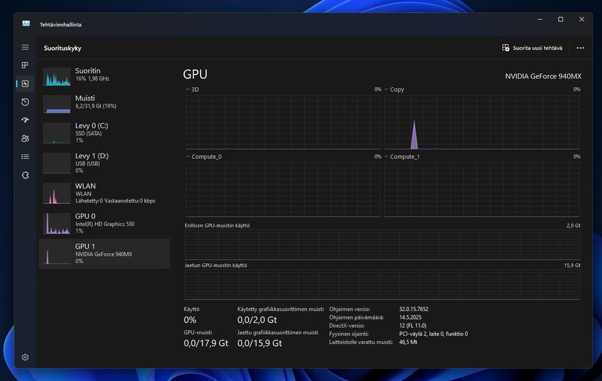Click the Käyttö label with 0% value
Screen dimensions: 602x381
[192, 315]
